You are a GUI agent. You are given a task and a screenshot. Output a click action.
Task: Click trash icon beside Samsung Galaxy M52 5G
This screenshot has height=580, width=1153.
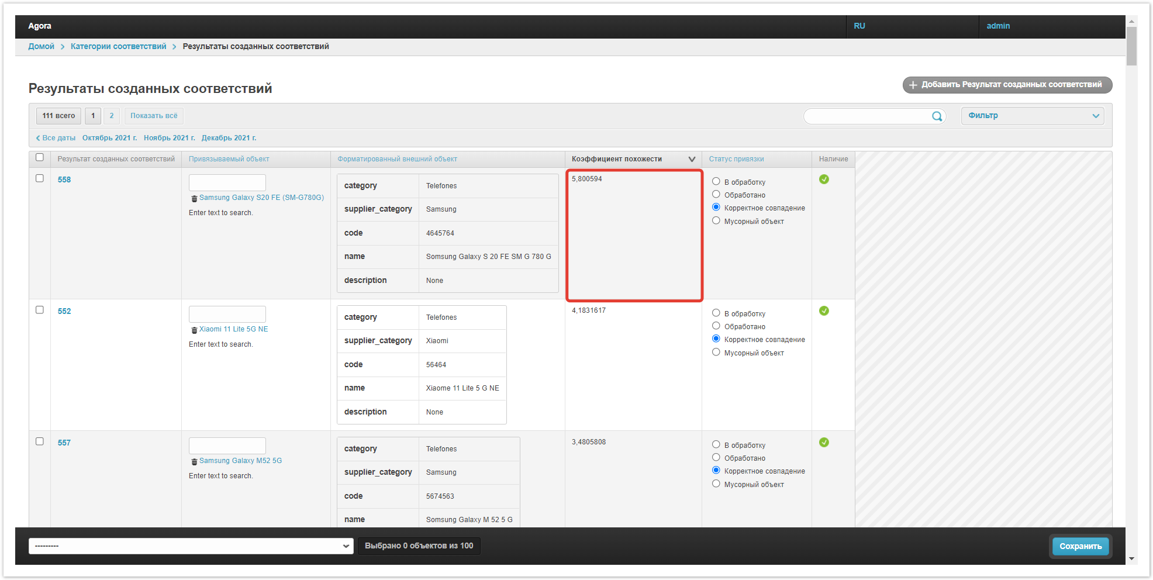click(x=194, y=462)
